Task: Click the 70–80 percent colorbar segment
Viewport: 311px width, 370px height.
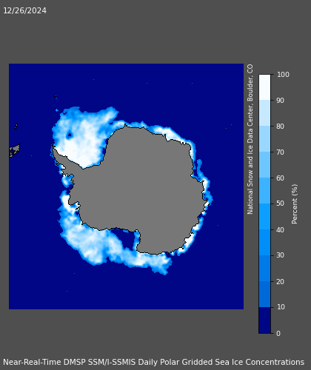Action: pyautogui.click(x=264, y=138)
